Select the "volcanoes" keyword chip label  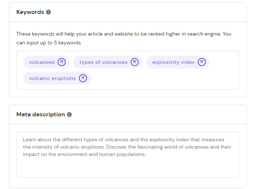click(x=42, y=62)
